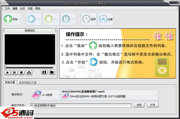Pause the video preview playback

14,73
